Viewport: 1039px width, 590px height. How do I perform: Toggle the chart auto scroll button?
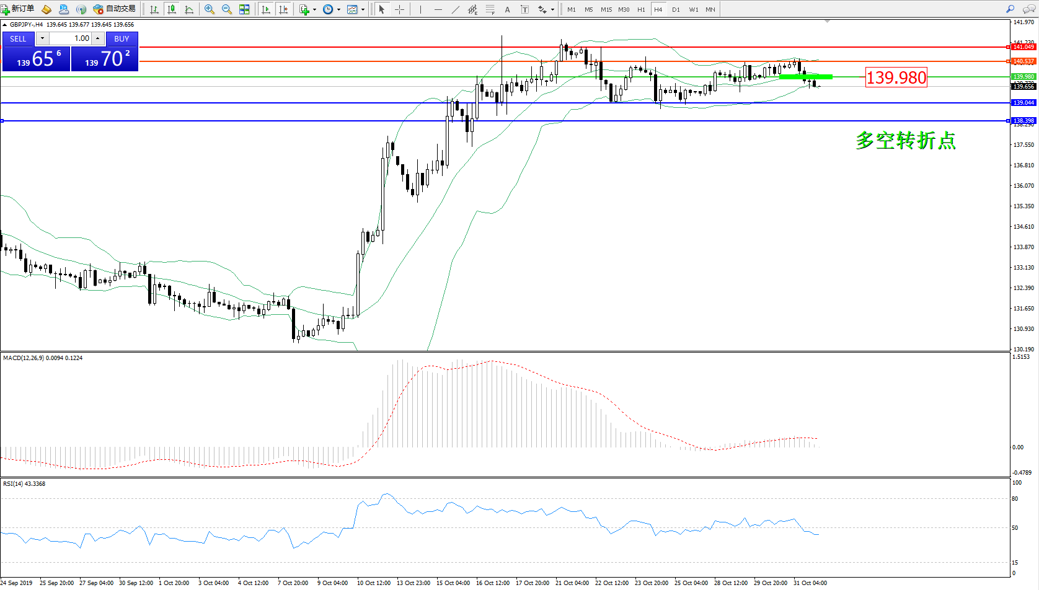tap(266, 9)
